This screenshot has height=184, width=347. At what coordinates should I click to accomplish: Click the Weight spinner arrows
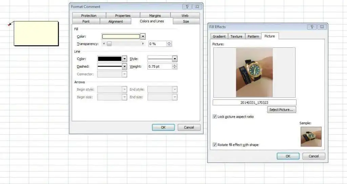(x=175, y=66)
